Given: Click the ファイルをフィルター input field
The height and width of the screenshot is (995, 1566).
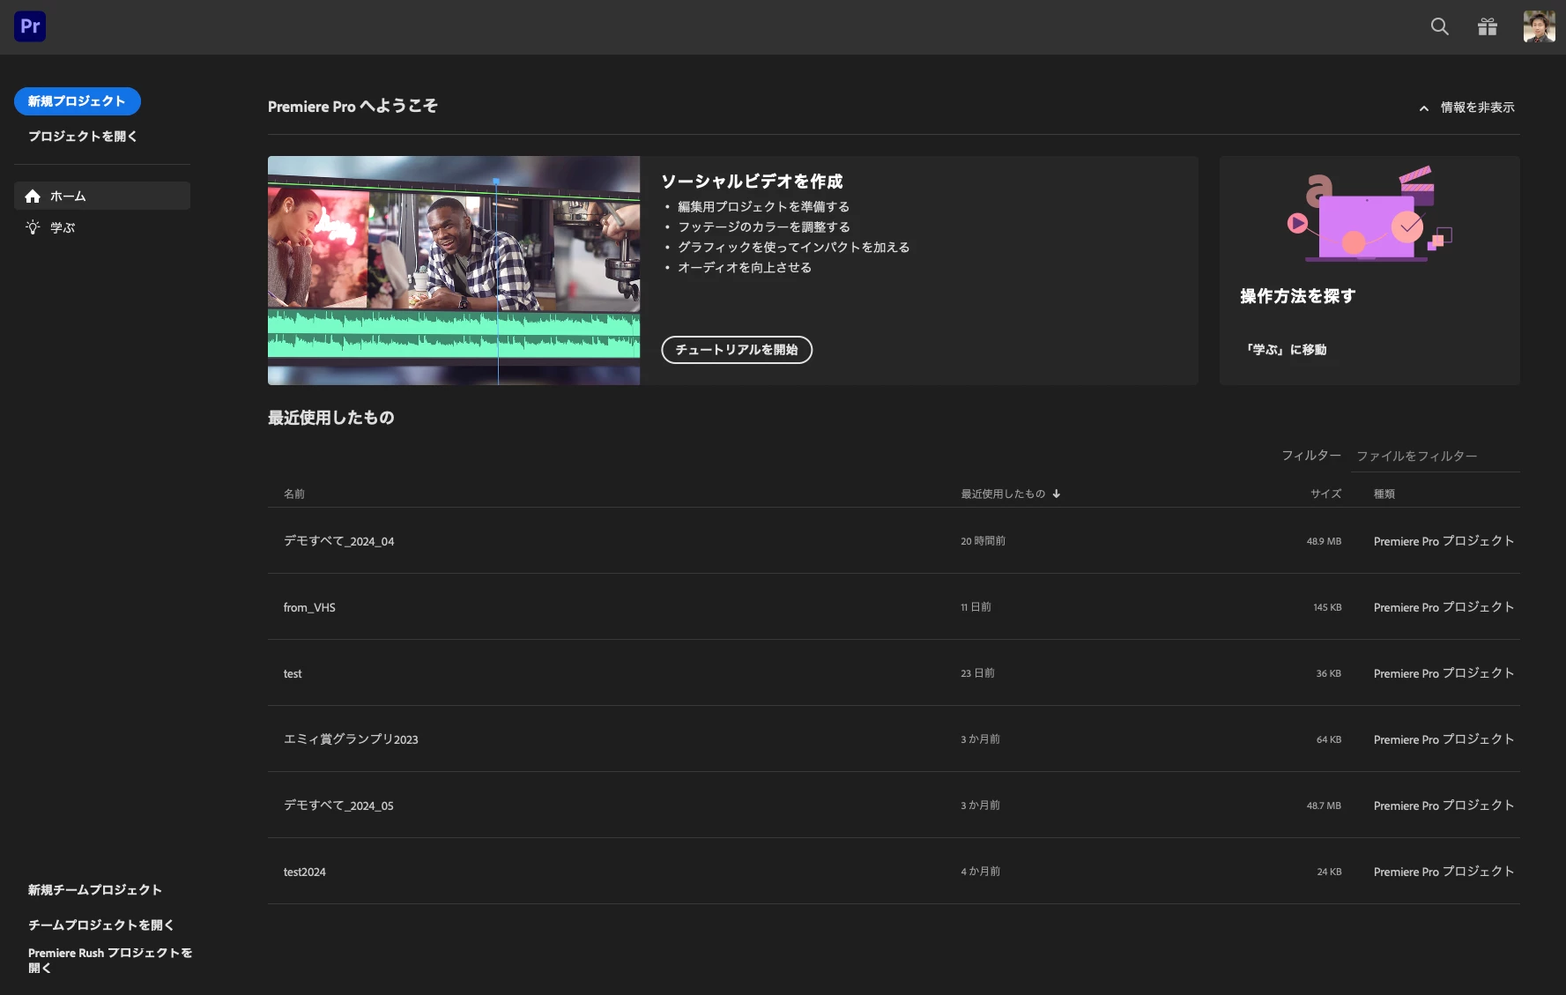Looking at the screenshot, I should [1435, 456].
